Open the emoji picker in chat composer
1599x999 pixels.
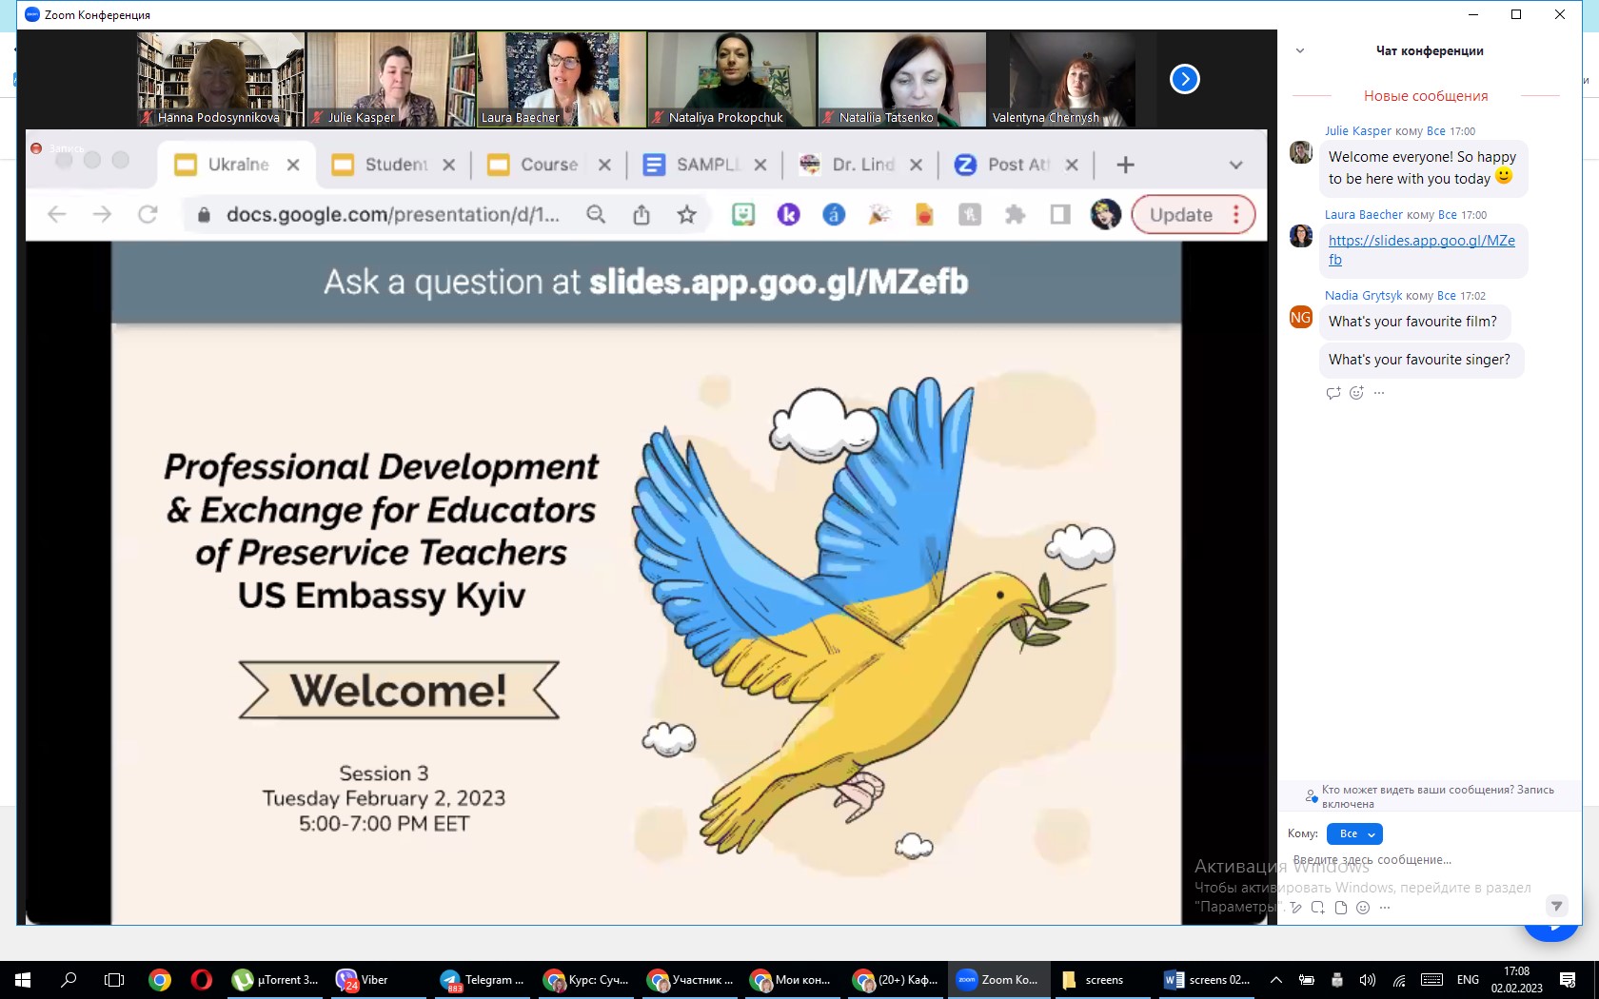1363,908
